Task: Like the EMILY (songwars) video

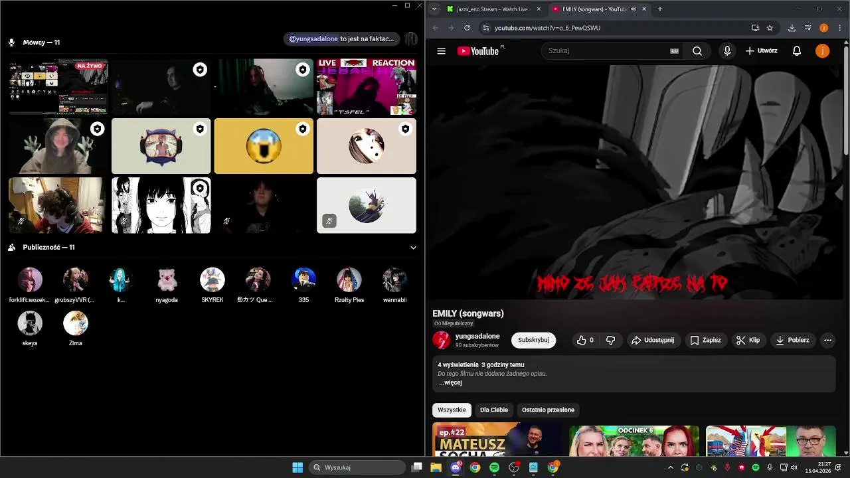Action: tap(585, 340)
